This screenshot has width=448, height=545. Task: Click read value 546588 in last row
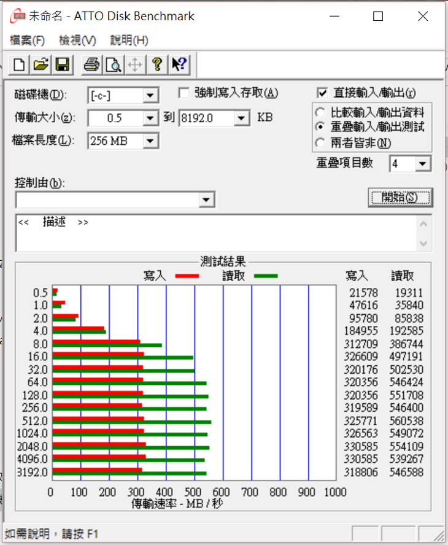pyautogui.click(x=406, y=472)
